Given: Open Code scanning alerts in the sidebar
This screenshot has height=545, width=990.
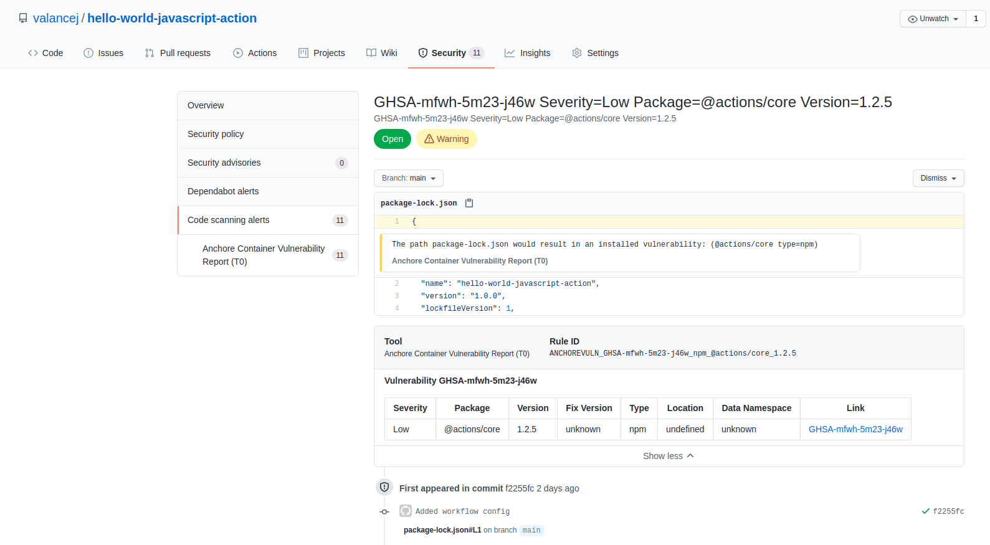Looking at the screenshot, I should click(x=268, y=220).
